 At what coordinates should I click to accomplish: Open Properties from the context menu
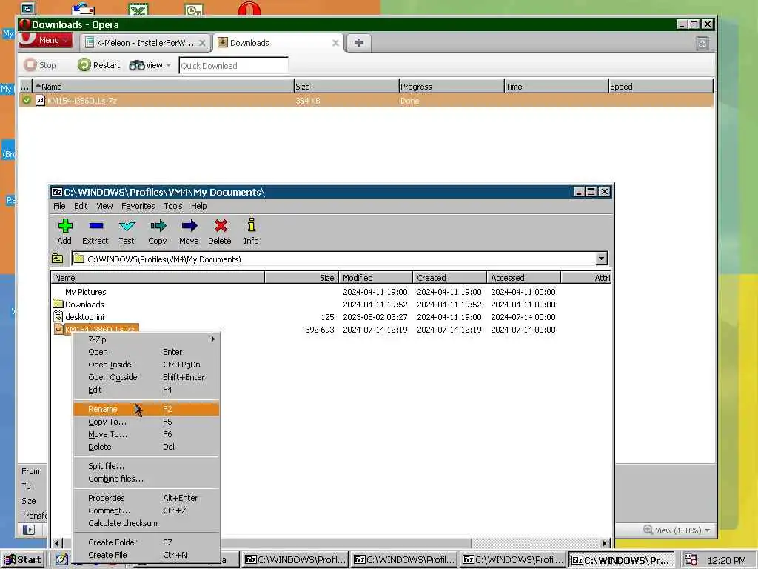pos(147,498)
